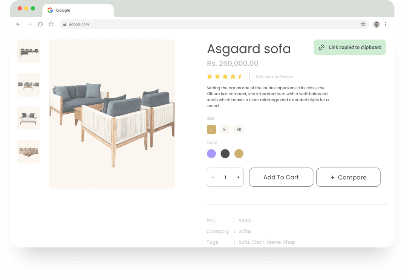Choose the XL size option

225,130
